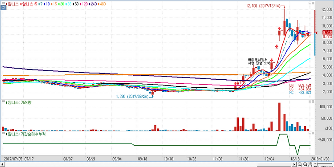334x167 pixels.
Task: Close the 거래량 volume panel
Action: tap(313, 102)
